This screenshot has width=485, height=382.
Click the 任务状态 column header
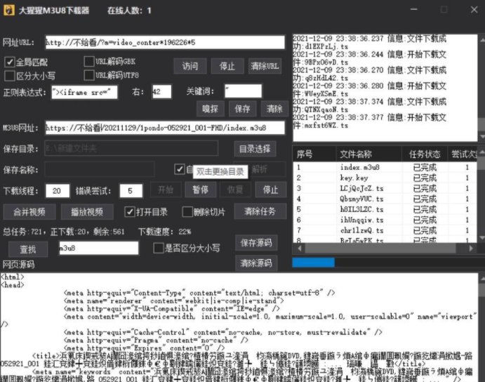coord(426,154)
